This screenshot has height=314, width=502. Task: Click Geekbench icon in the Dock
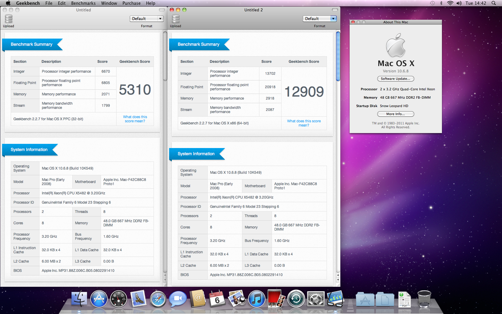(336, 299)
